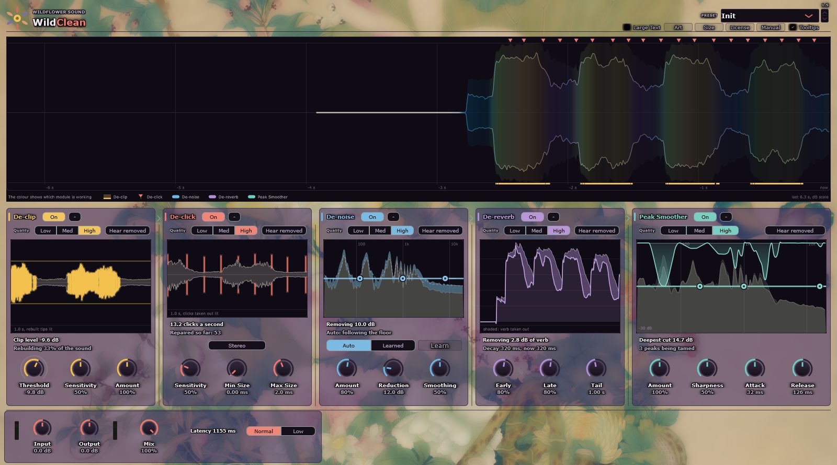837x465 pixels.
Task: Disable the Tooltips checkbox
Action: coord(793,27)
